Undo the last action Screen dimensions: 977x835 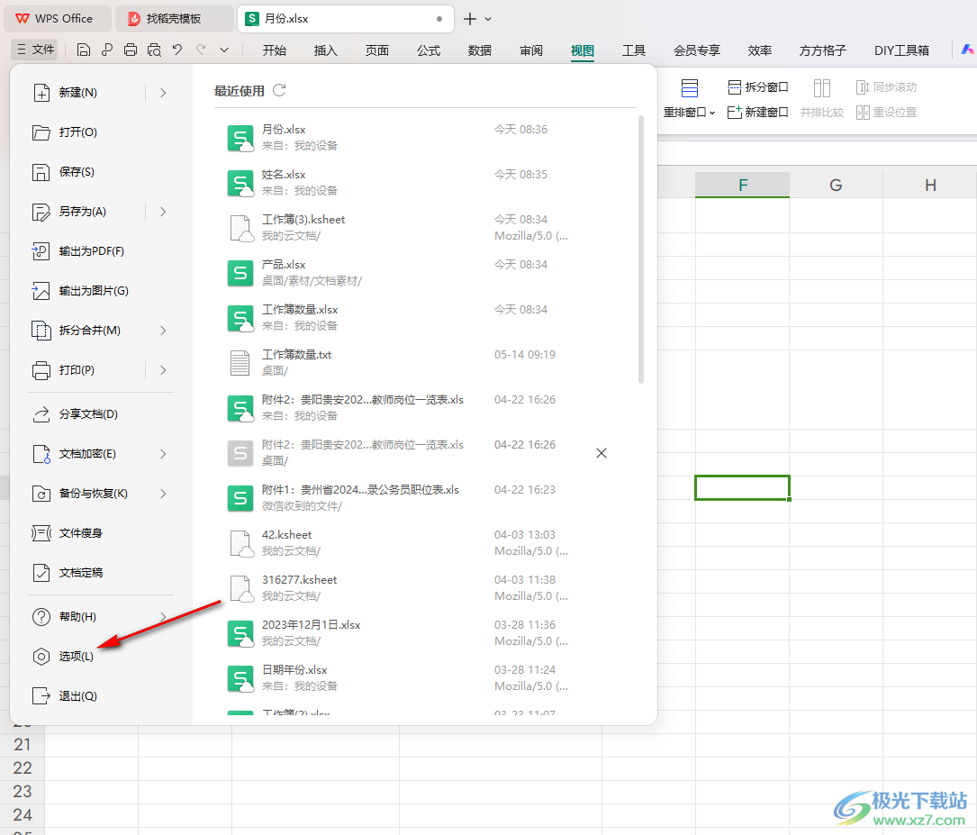(177, 50)
